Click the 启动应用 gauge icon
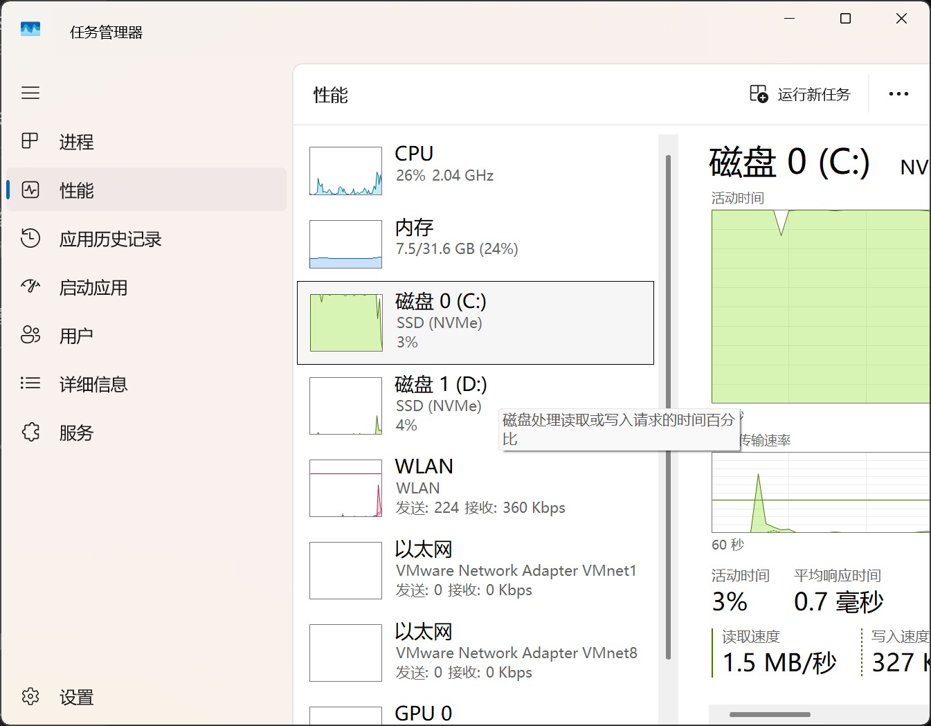The height and width of the screenshot is (726, 931). point(30,287)
